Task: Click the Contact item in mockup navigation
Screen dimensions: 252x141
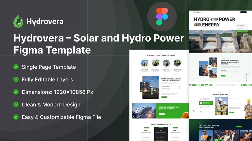Action: [229, 12]
